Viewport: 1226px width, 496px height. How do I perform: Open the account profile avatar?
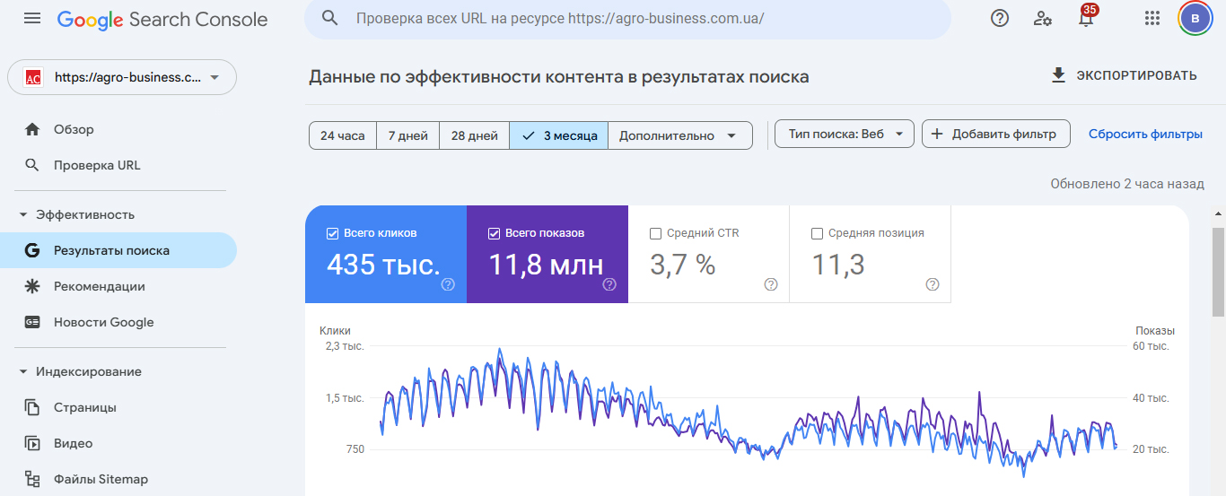coord(1195,18)
